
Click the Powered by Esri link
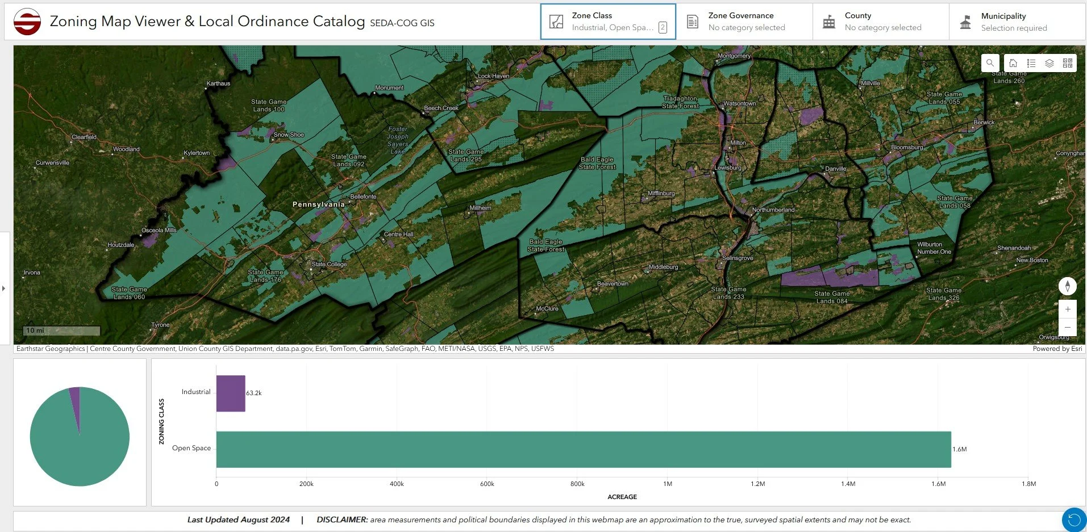tap(1057, 349)
